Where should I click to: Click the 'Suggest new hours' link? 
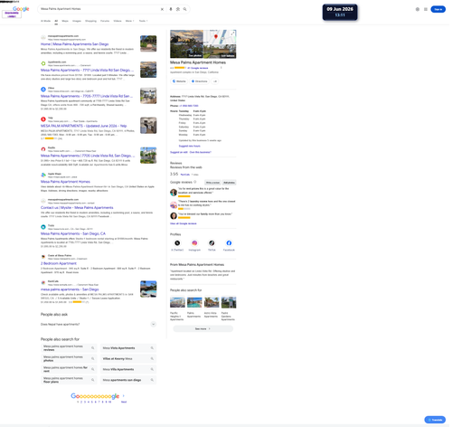point(191,147)
